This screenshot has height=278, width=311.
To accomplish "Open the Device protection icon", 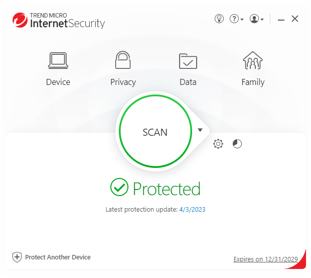I will click(x=58, y=61).
